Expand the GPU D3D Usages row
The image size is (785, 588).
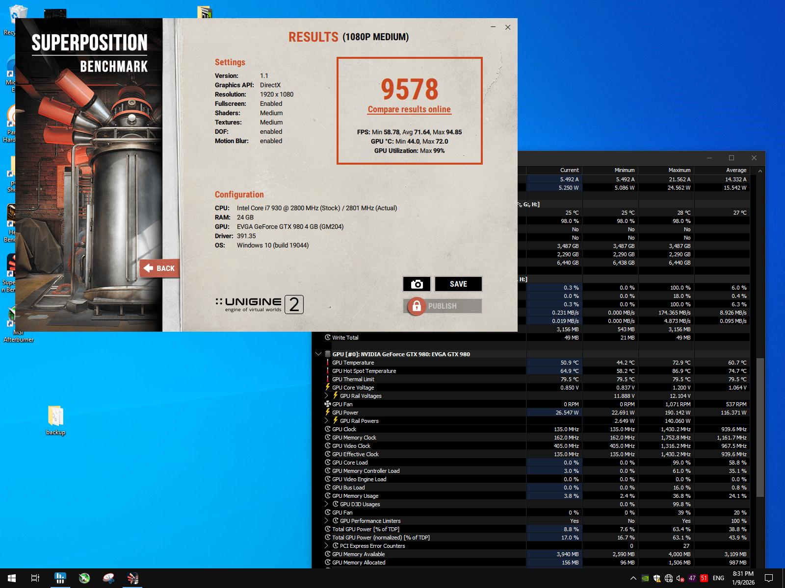327,504
